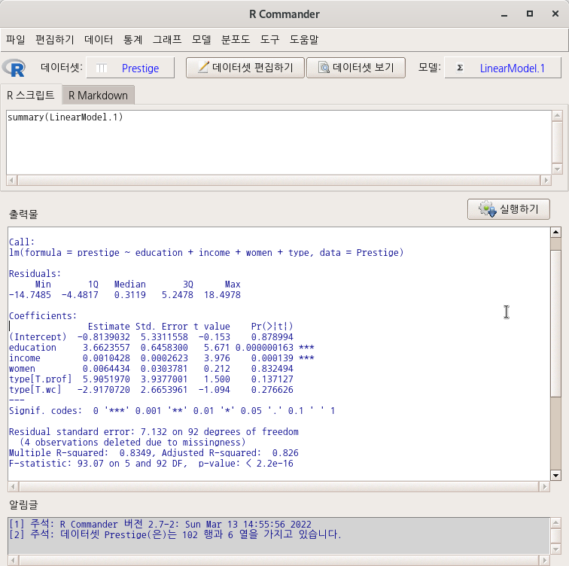Open the 파일 menu
The height and width of the screenshot is (566, 569).
(15, 39)
